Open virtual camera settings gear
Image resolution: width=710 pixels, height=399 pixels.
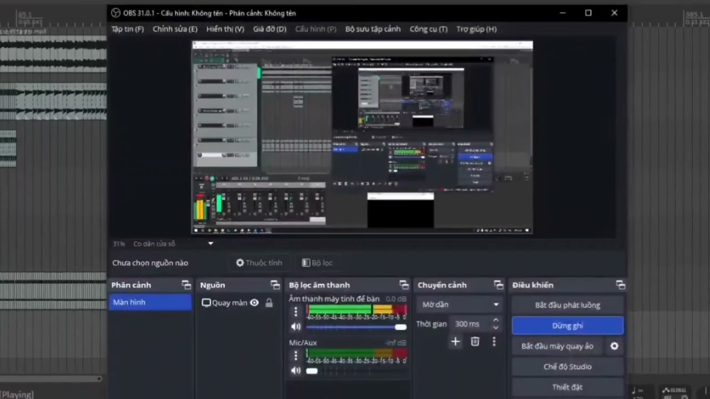coord(615,346)
